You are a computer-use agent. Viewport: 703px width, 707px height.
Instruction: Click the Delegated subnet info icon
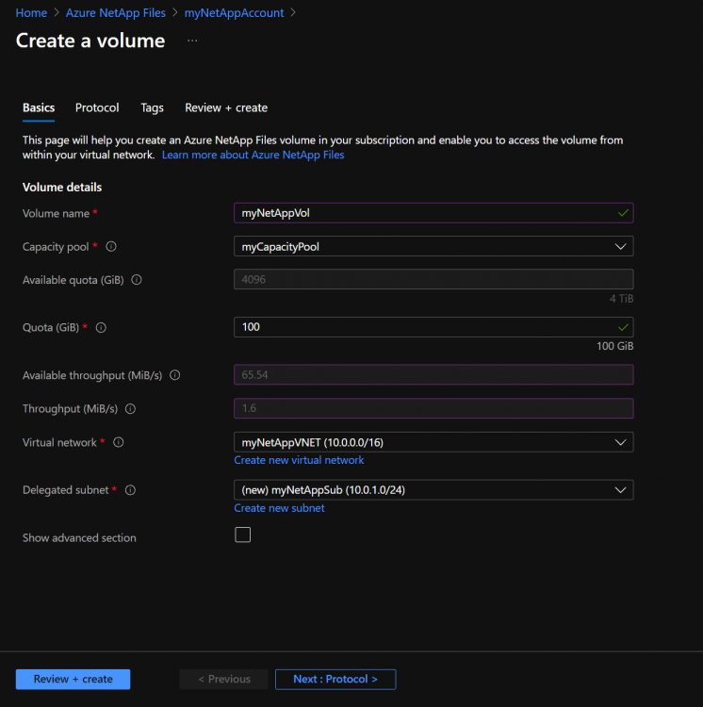point(130,490)
